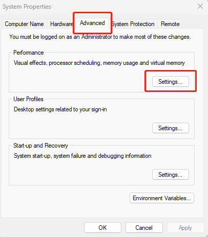Click Cancel to discard changes

pos(144,228)
